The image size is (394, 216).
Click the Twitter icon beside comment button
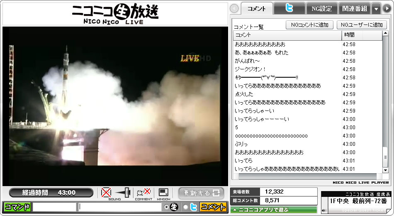193,207
